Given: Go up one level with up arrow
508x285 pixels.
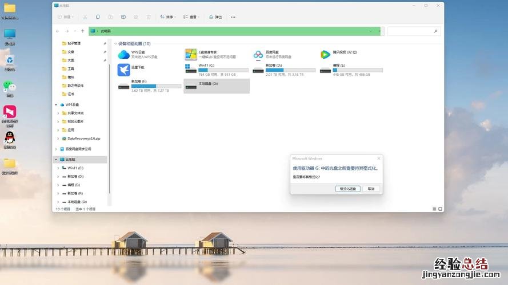Looking at the screenshot, I should (83, 31).
